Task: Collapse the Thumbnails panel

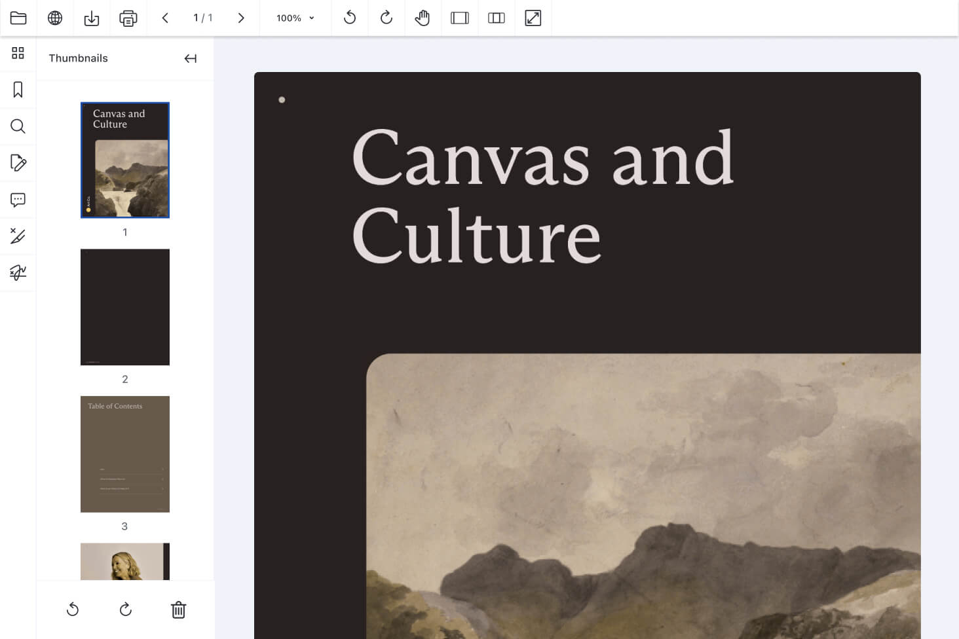Action: pos(190,58)
